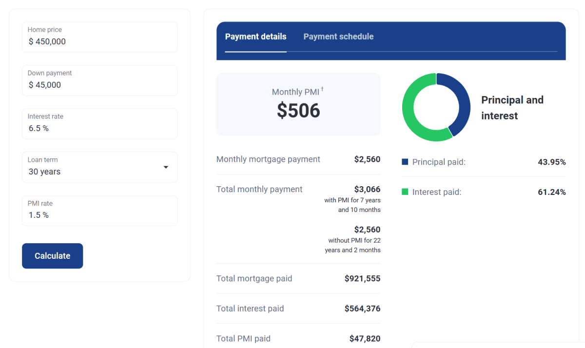
Task: Click the green Interest paid legend square
Action: pyautogui.click(x=405, y=192)
